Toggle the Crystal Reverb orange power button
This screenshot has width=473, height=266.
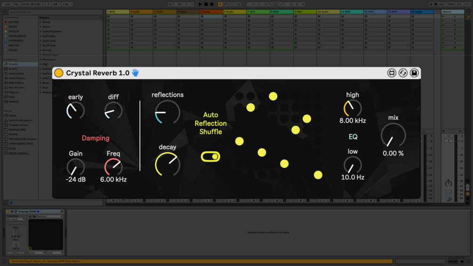[x=59, y=73]
